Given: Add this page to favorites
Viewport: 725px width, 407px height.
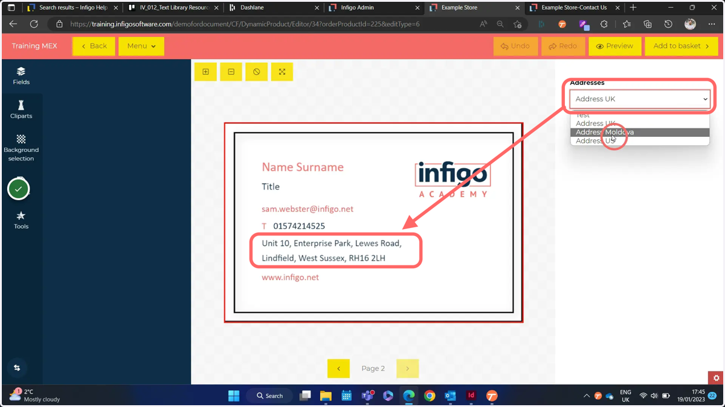Looking at the screenshot, I should [x=518, y=24].
